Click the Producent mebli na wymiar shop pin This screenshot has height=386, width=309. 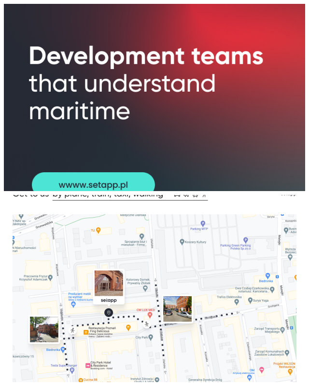[73, 304]
